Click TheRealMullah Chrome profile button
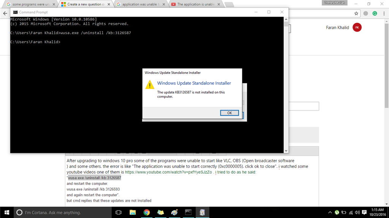Image resolution: width=389 pixels, height=218 pixels. click(334, 3)
